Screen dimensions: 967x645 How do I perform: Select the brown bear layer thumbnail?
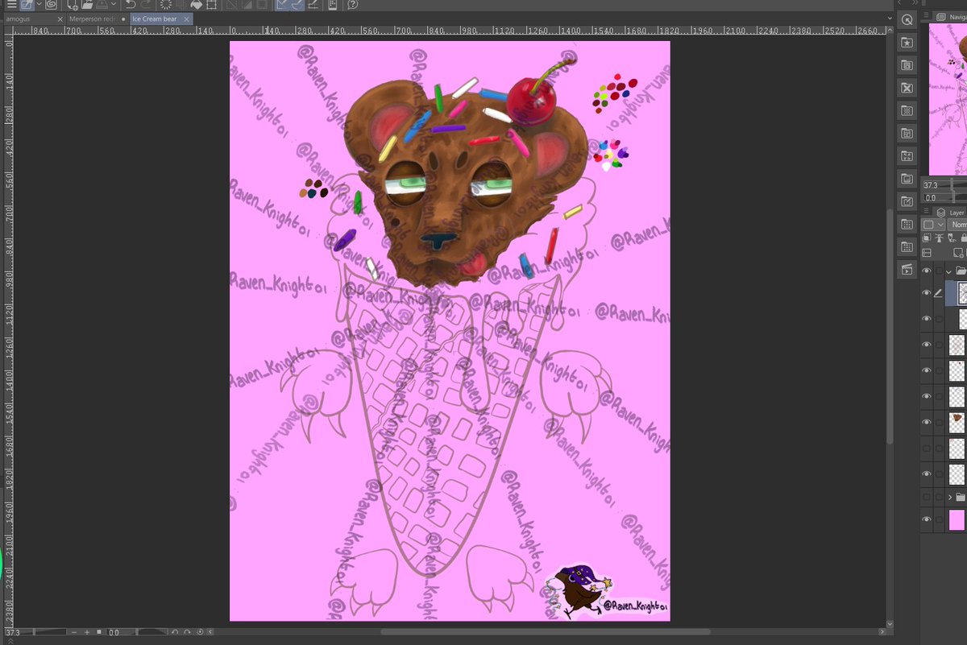coord(957,422)
